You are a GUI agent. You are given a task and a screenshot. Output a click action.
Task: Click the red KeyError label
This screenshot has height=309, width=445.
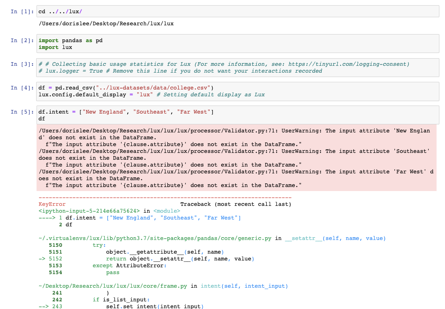click(x=52, y=204)
